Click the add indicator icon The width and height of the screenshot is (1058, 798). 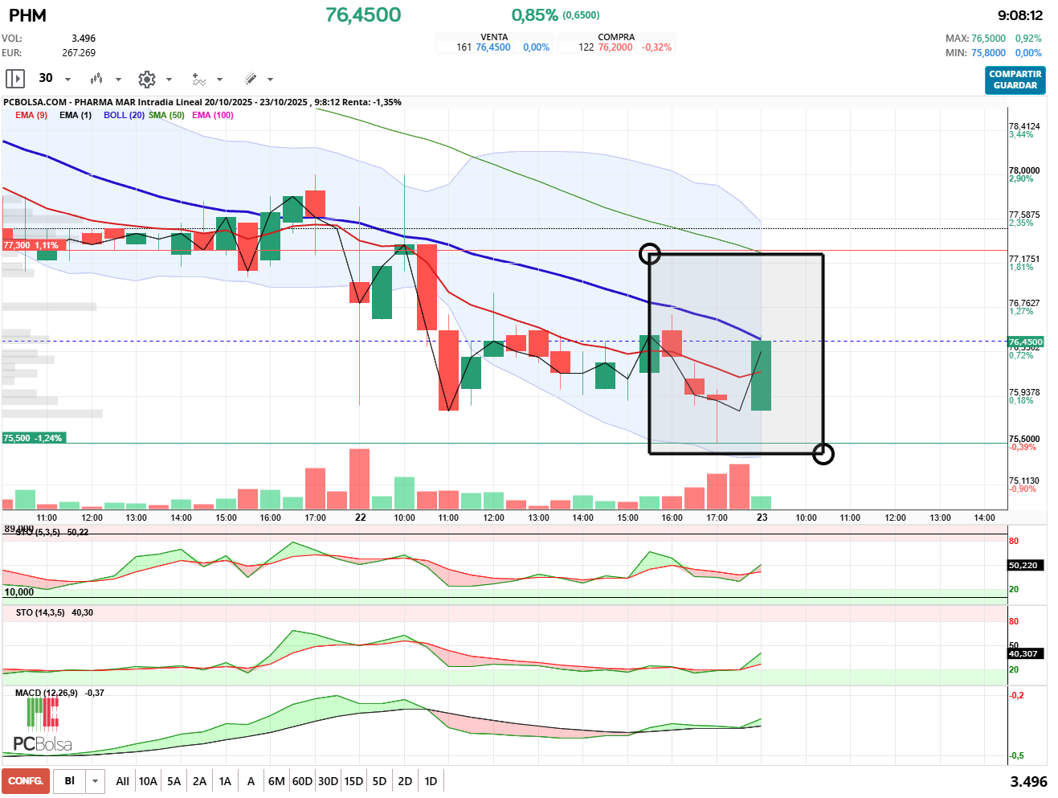click(x=198, y=79)
